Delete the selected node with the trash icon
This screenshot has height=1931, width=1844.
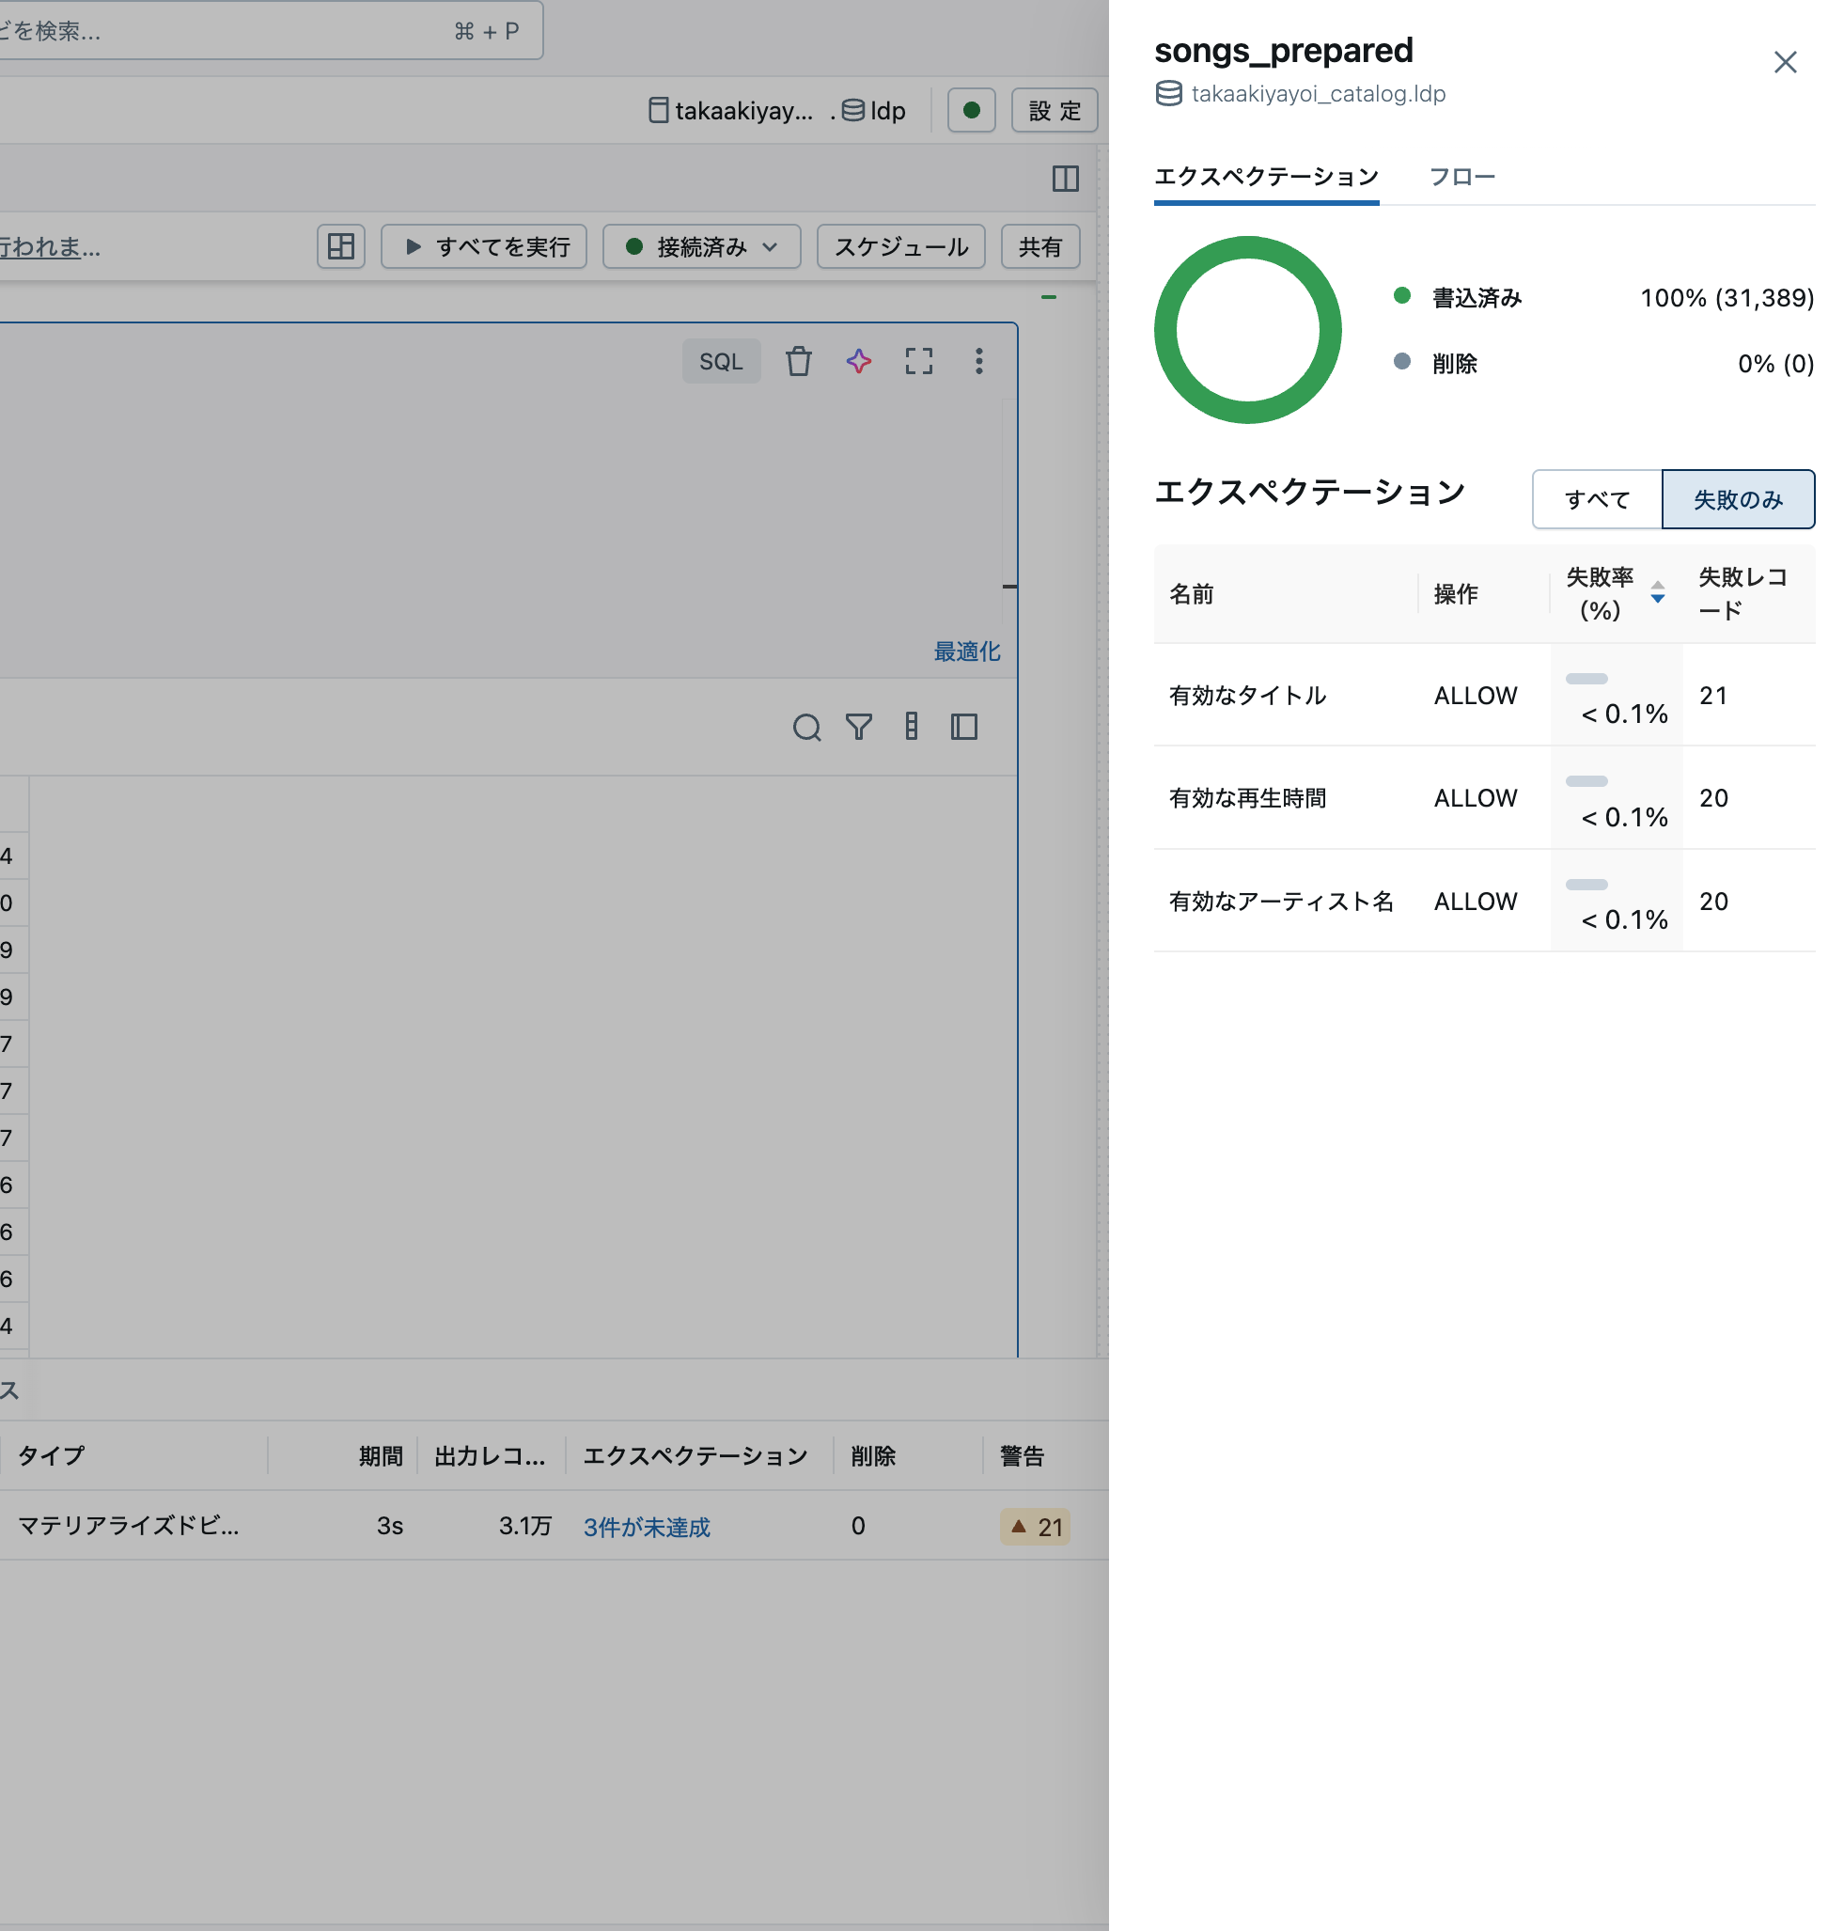[798, 362]
